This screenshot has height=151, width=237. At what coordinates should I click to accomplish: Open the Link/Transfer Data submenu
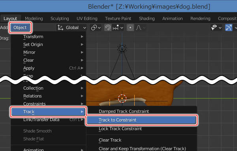48,120
